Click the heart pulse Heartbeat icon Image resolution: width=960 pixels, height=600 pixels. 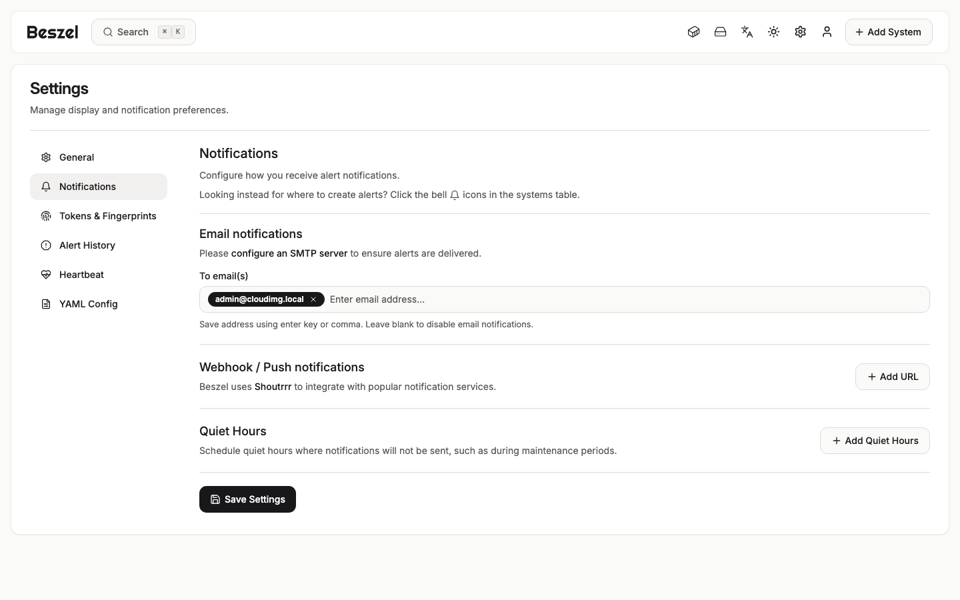pyautogui.click(x=46, y=275)
